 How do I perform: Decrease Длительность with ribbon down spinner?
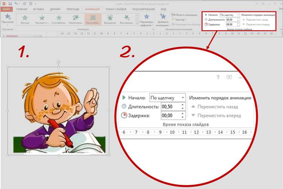pyautogui.click(x=238, y=21)
